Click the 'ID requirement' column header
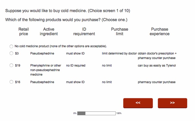The height and width of the screenshot is (121, 195). 84,32
